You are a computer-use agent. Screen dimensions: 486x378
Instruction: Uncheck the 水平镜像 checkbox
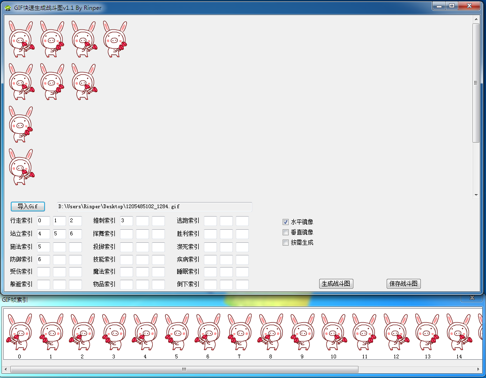[285, 222]
